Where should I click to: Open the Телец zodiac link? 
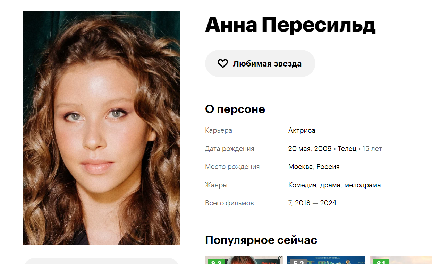point(347,149)
